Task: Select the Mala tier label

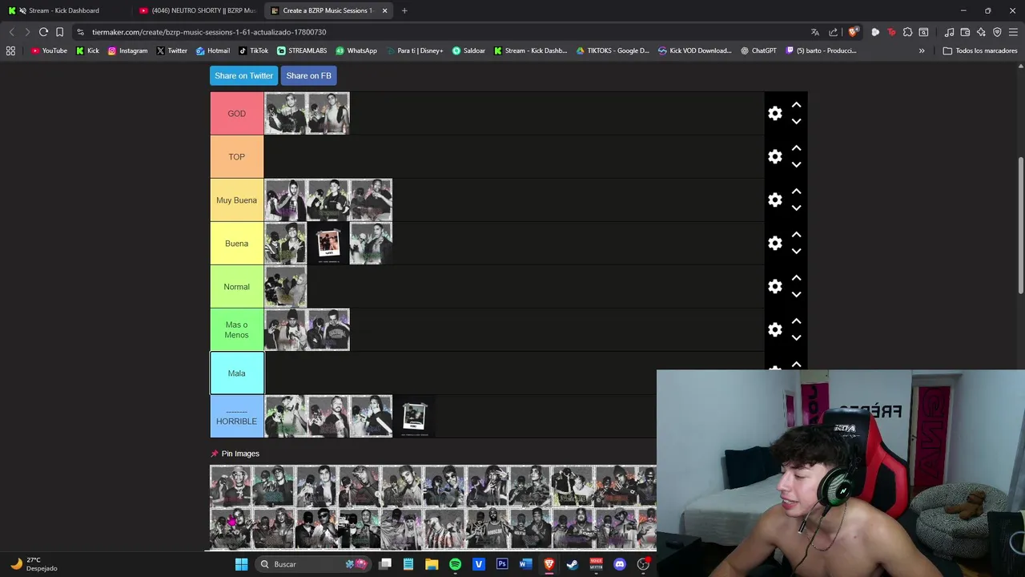Action: [237, 373]
